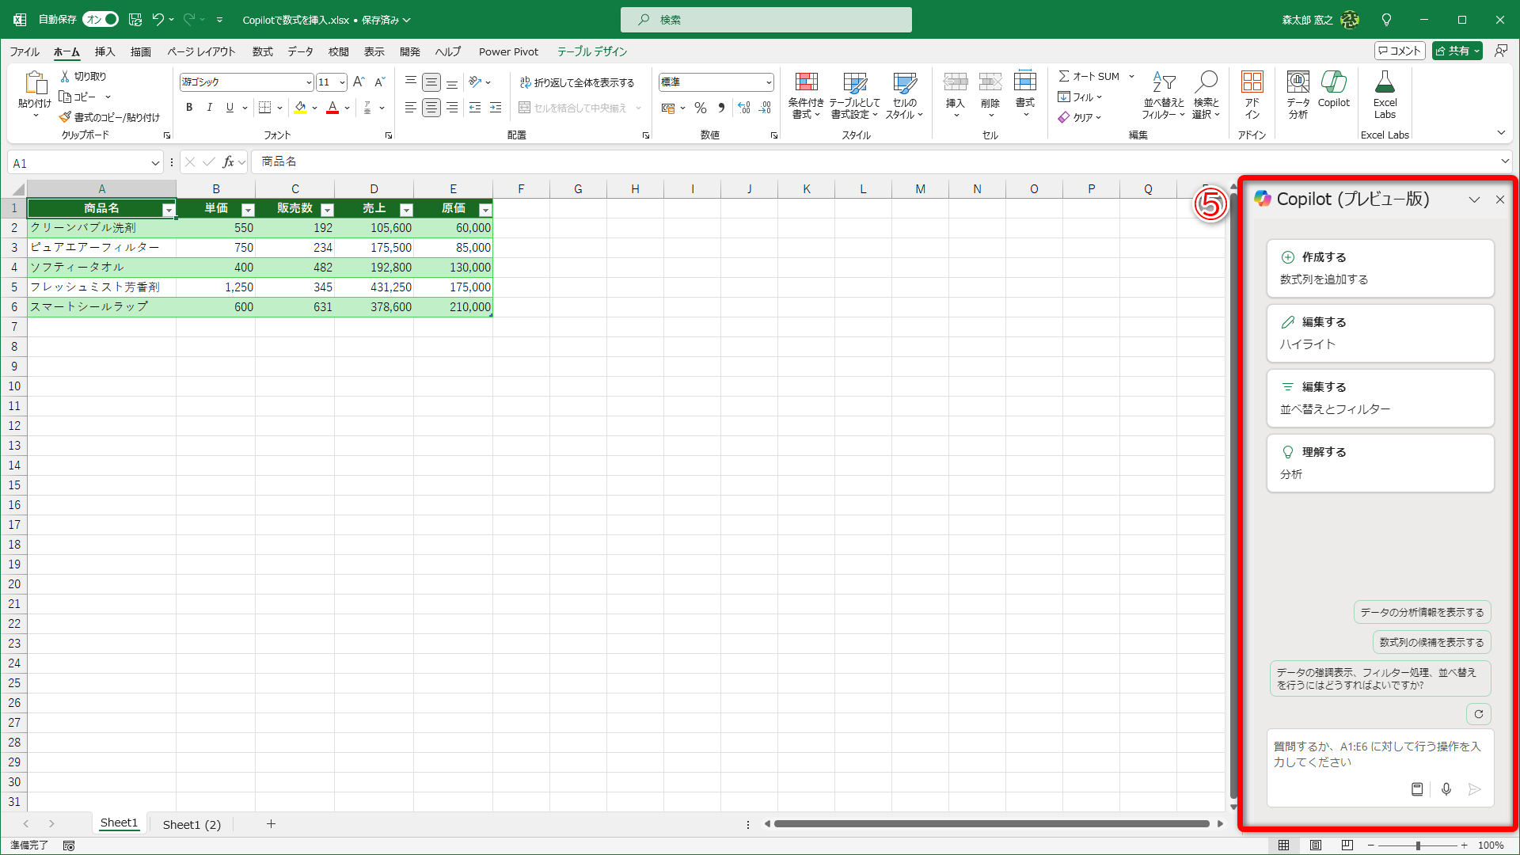Expand the number format combo box
Viewport: 1520px width, 855px height.
(x=768, y=82)
